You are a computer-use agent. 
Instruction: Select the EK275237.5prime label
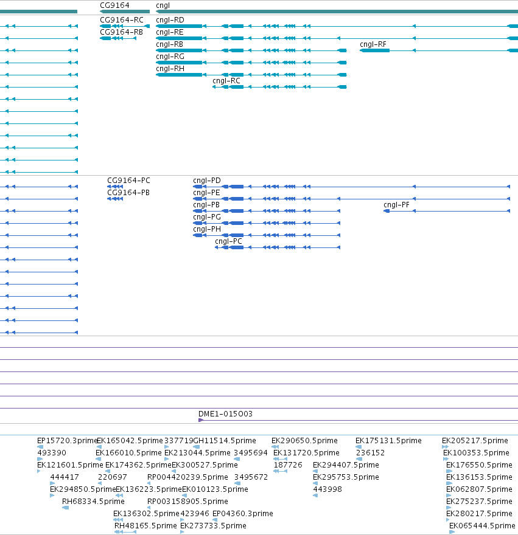(479, 502)
